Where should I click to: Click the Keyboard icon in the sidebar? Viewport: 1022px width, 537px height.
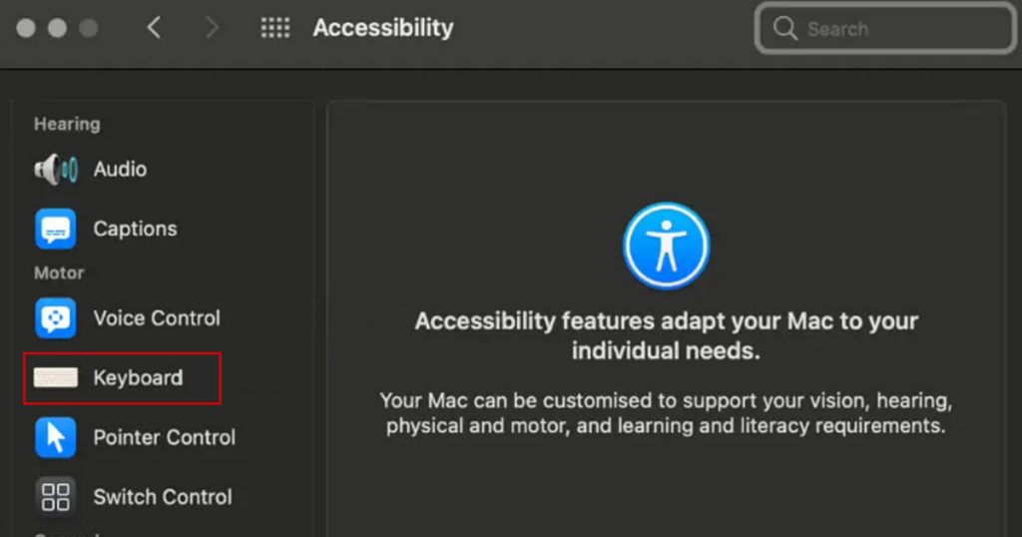tap(56, 378)
